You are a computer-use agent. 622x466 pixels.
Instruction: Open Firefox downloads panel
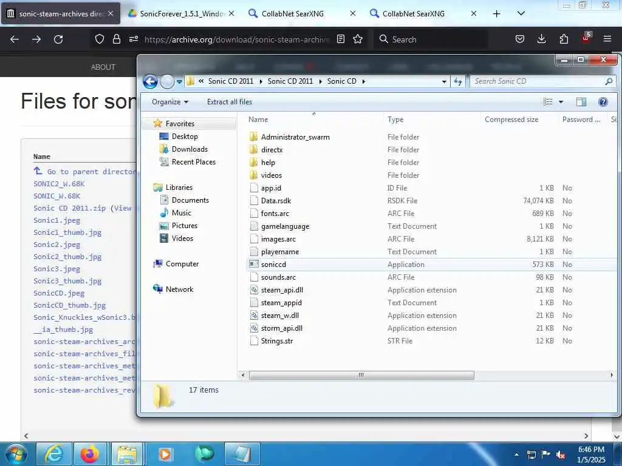541,39
